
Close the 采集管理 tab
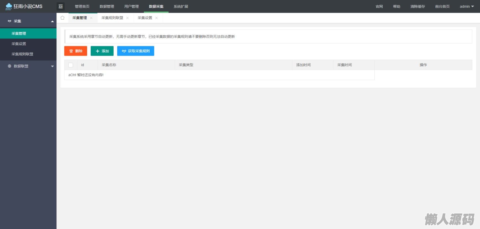click(x=91, y=18)
